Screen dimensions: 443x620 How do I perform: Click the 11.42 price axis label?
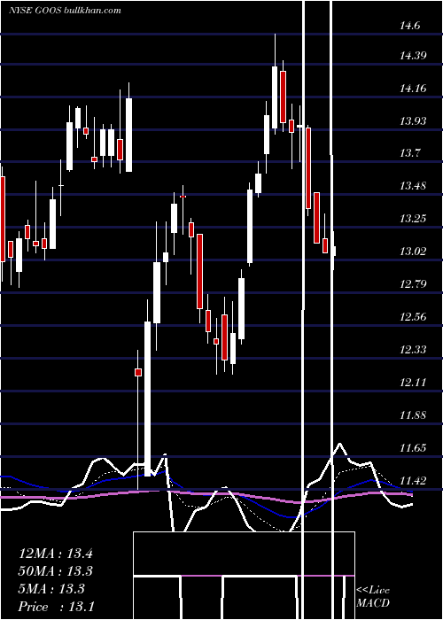[x=413, y=481]
